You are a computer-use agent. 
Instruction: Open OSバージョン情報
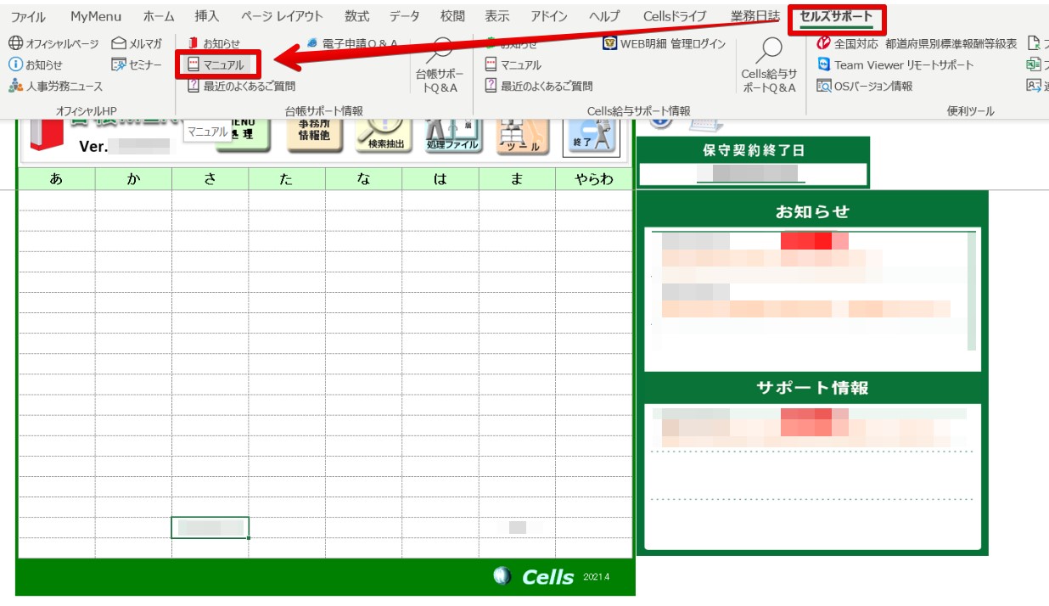(x=865, y=86)
